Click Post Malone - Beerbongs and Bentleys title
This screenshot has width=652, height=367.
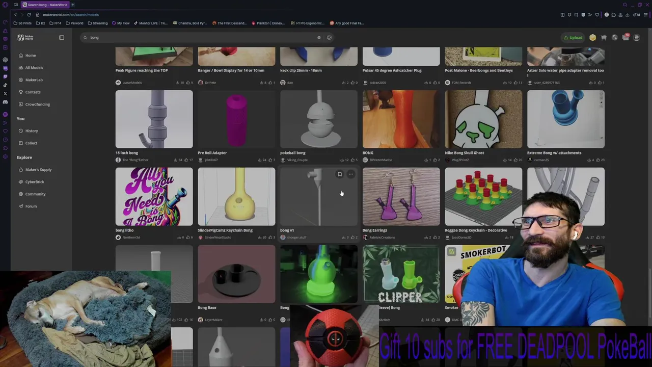point(479,70)
